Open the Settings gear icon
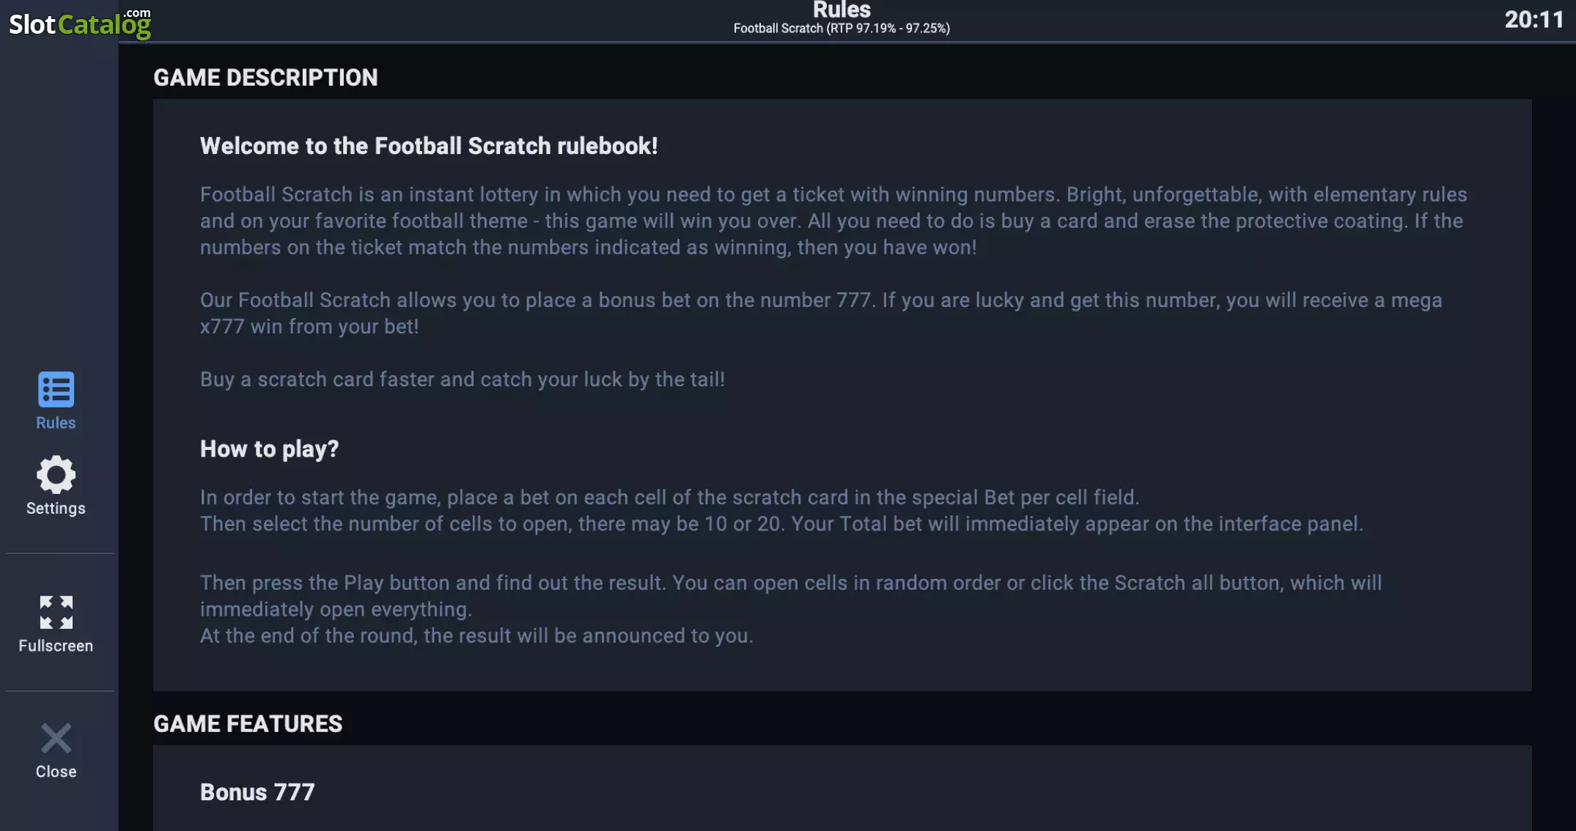 point(56,475)
